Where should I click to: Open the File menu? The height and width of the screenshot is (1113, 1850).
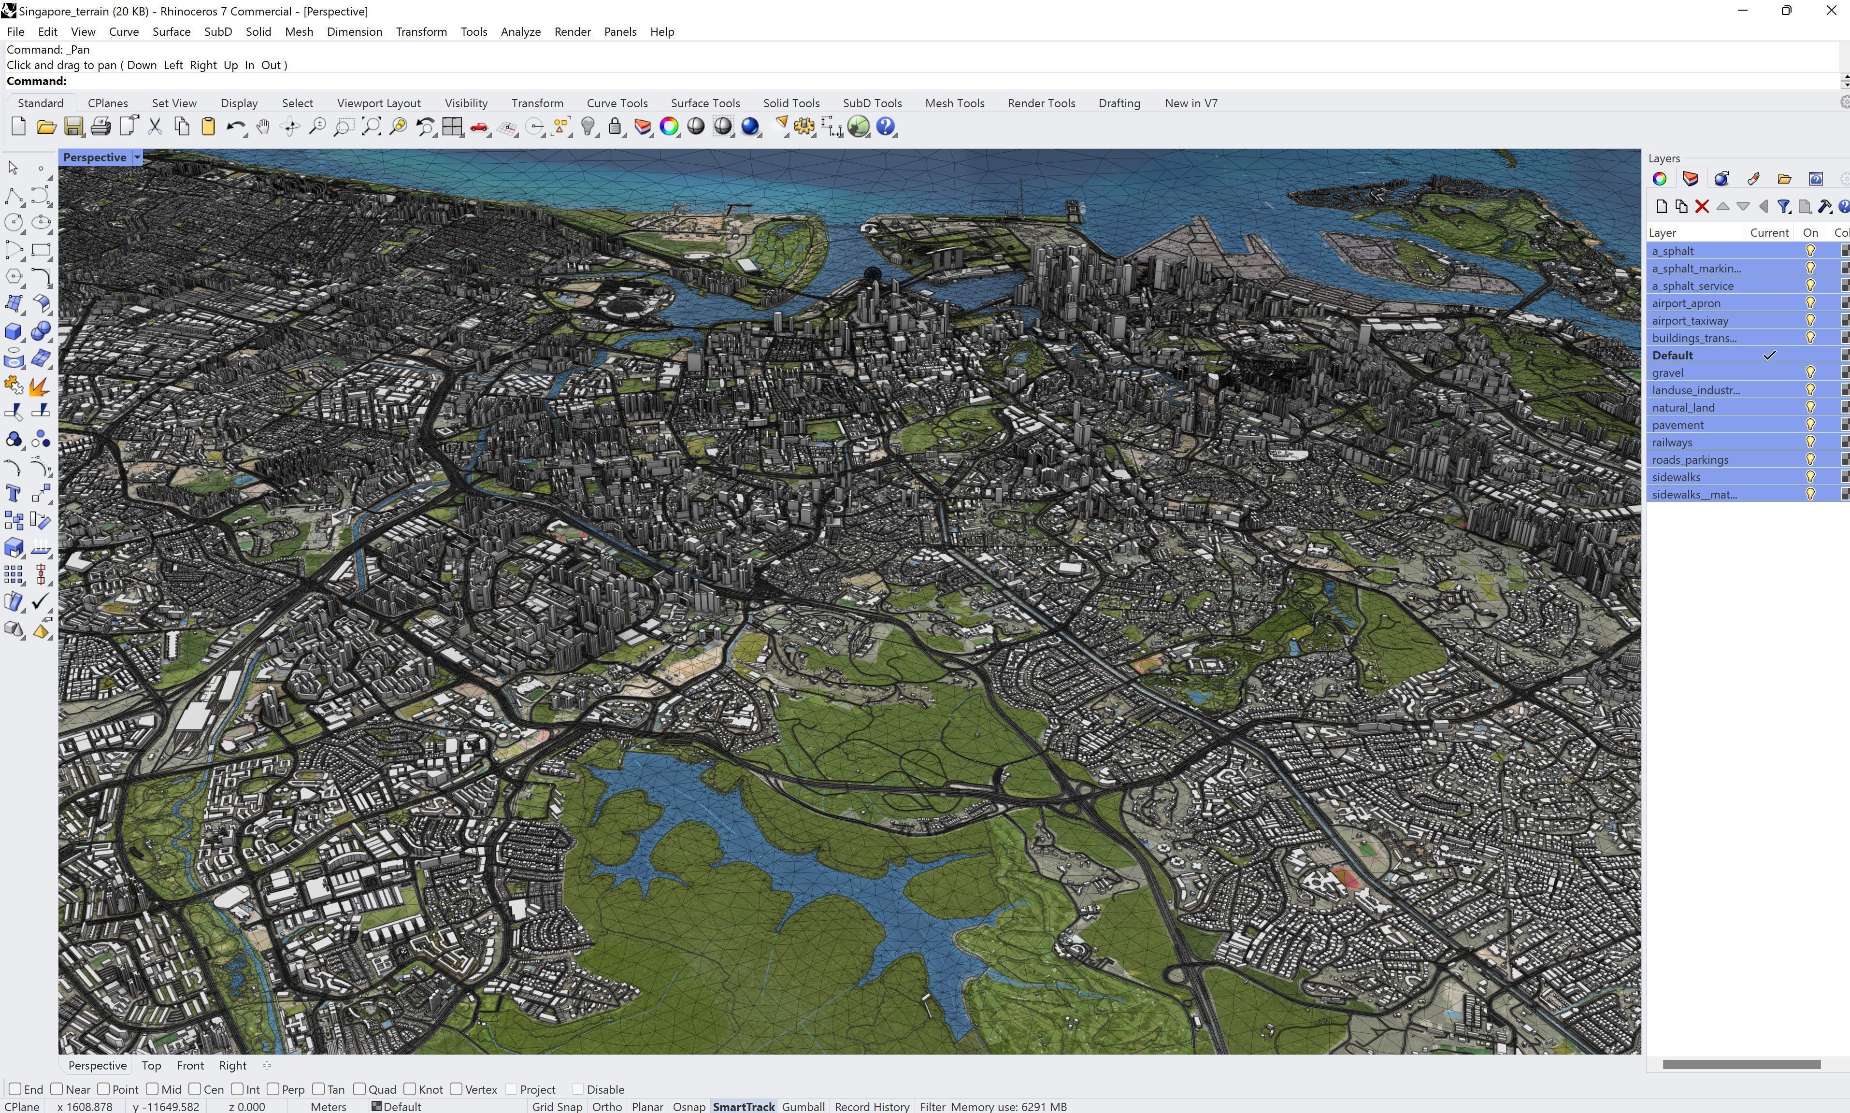tap(15, 31)
